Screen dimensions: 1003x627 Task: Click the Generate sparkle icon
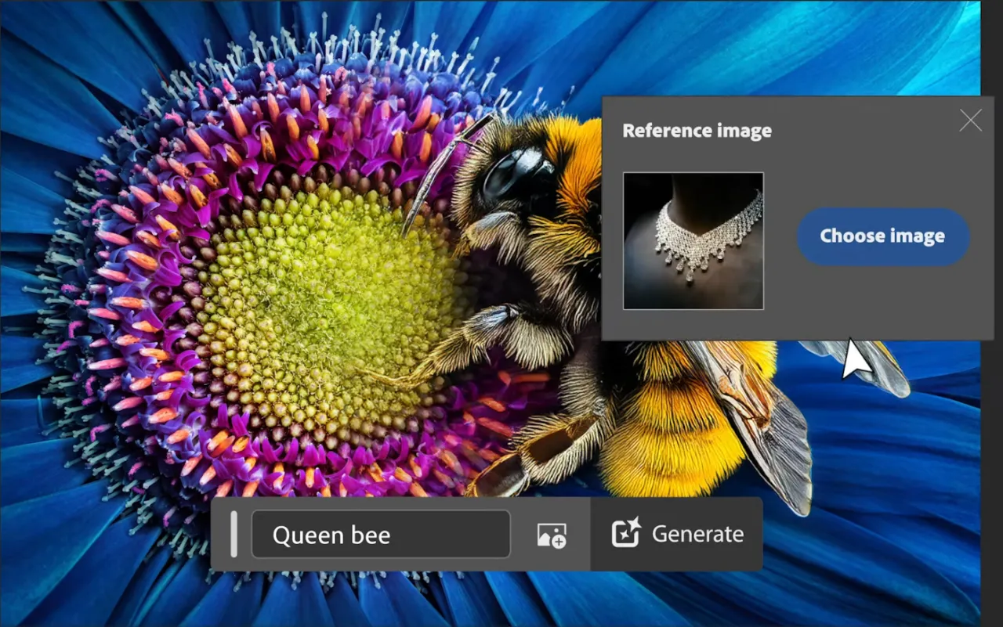tap(626, 532)
